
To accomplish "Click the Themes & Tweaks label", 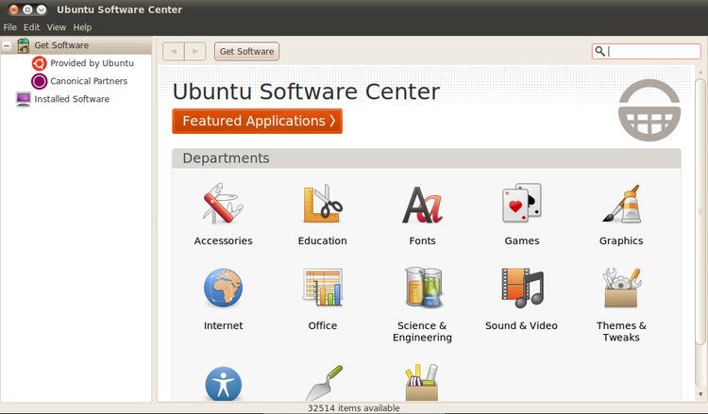I will [621, 331].
